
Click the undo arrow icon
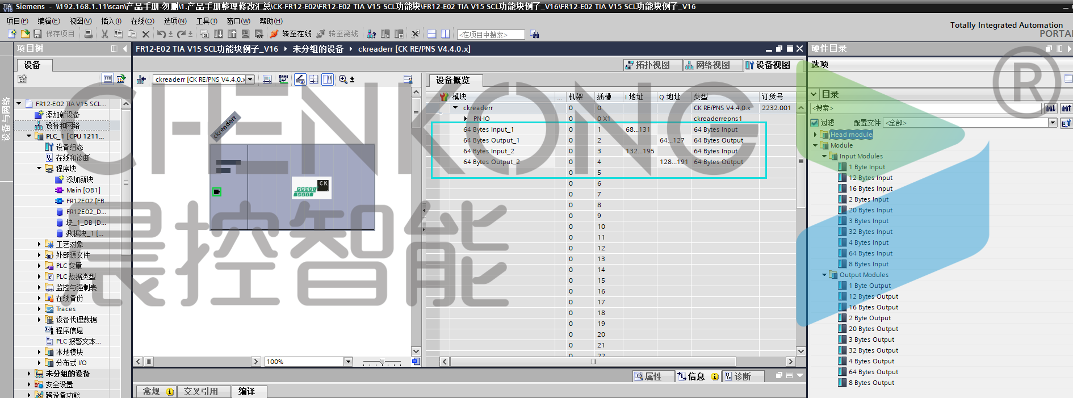point(161,34)
